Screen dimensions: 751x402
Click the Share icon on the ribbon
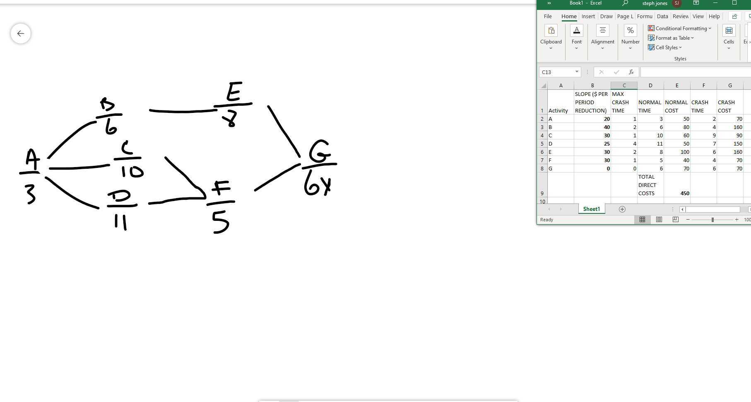[x=734, y=17]
